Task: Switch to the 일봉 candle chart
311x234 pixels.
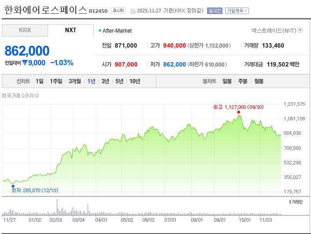Action: point(227,81)
